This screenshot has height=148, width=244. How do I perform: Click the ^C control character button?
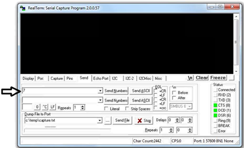pos(44,108)
